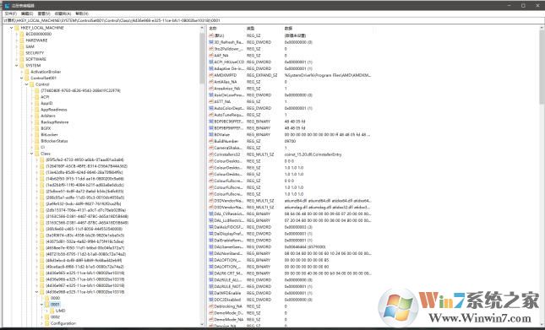The width and height of the screenshot is (545, 330).
Task: Click the registry path address bar
Action: 272,20
